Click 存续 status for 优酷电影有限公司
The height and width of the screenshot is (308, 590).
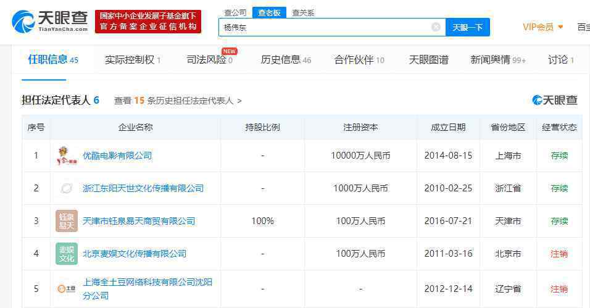pyautogui.click(x=559, y=156)
